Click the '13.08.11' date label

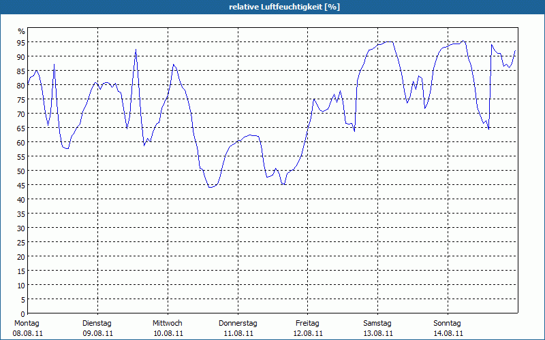tap(378, 334)
